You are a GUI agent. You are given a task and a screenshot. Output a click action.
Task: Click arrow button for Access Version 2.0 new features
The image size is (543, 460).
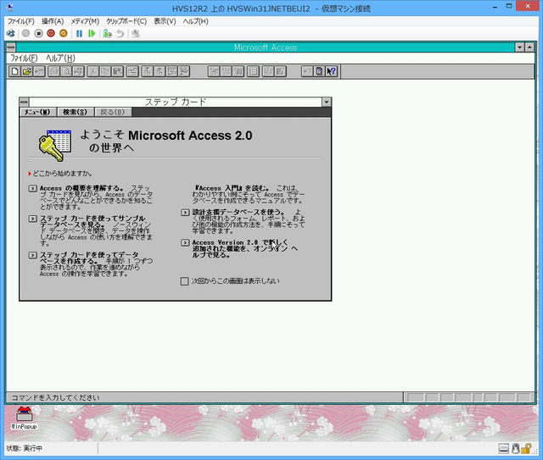pos(185,242)
